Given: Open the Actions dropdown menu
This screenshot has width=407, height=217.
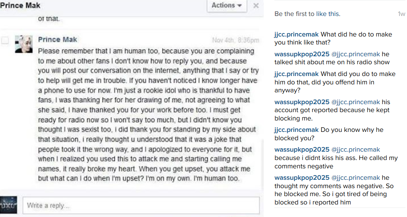Looking at the screenshot, I should (x=226, y=6).
